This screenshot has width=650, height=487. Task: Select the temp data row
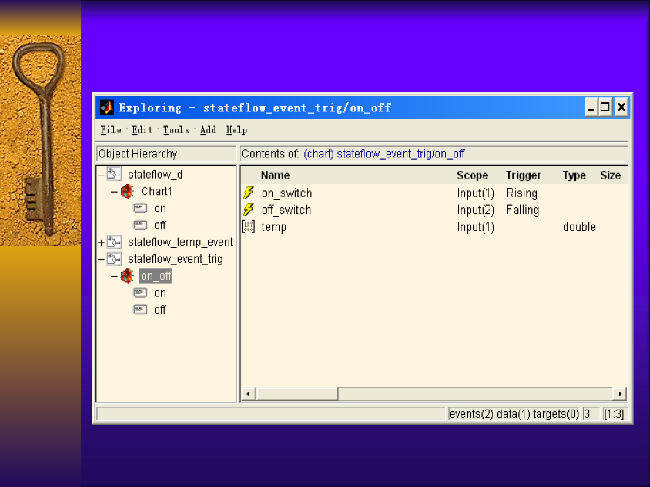[433, 227]
